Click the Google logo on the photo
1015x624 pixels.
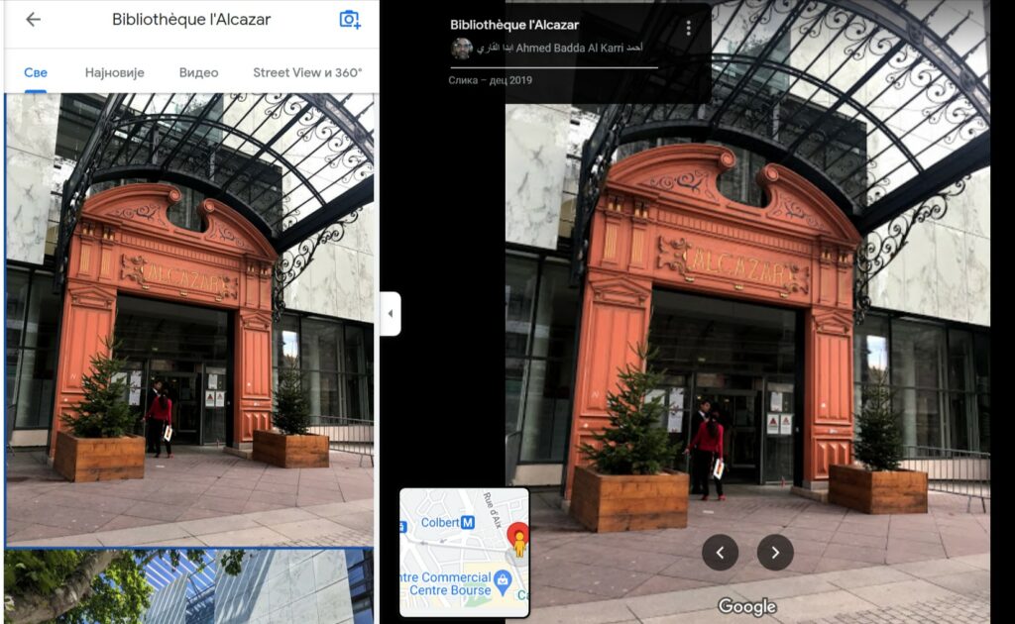pyautogui.click(x=747, y=606)
